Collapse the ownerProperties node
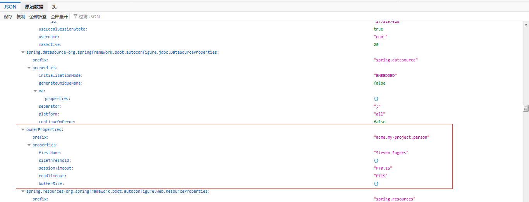529x202 pixels. (x=23, y=129)
